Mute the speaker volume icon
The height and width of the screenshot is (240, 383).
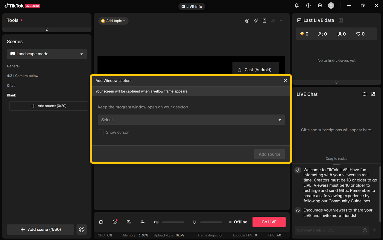pos(156,222)
